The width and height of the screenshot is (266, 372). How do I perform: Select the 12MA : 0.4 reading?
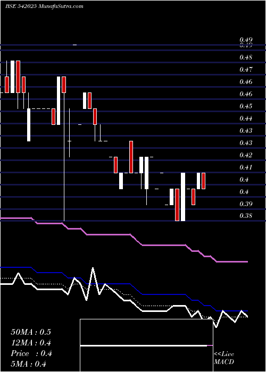(31, 343)
